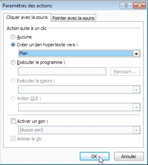The height and width of the screenshot is (165, 148).
Task: Enable the Activer un son checkbox
Action: [x=13, y=121]
